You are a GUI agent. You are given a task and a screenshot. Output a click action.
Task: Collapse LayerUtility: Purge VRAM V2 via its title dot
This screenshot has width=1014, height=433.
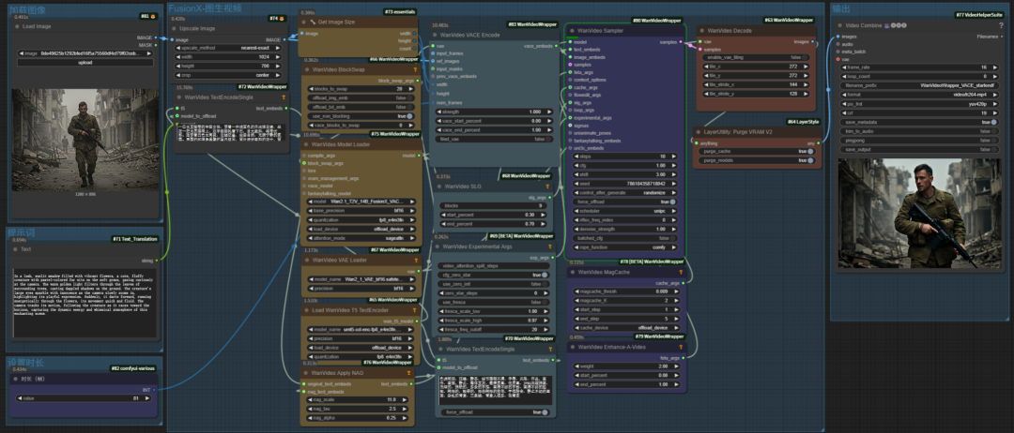[x=698, y=131]
